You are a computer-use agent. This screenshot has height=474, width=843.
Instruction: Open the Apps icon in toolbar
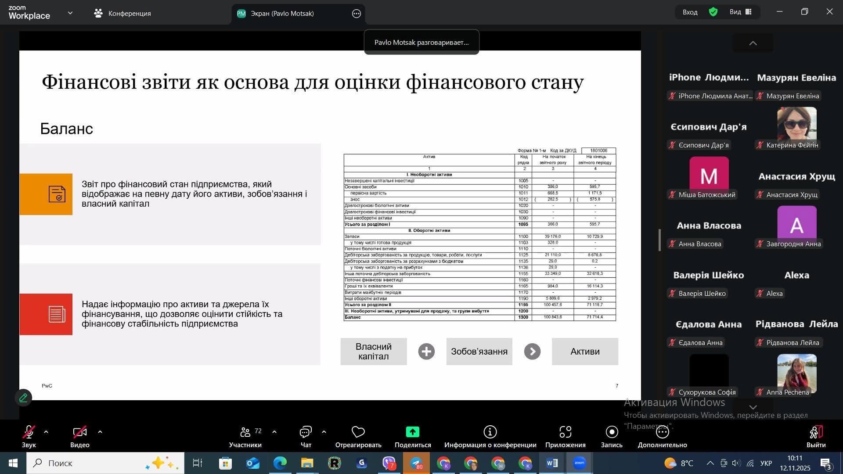[565, 432]
